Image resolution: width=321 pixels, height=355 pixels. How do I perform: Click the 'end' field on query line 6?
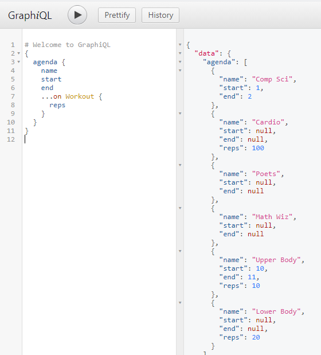pos(47,88)
